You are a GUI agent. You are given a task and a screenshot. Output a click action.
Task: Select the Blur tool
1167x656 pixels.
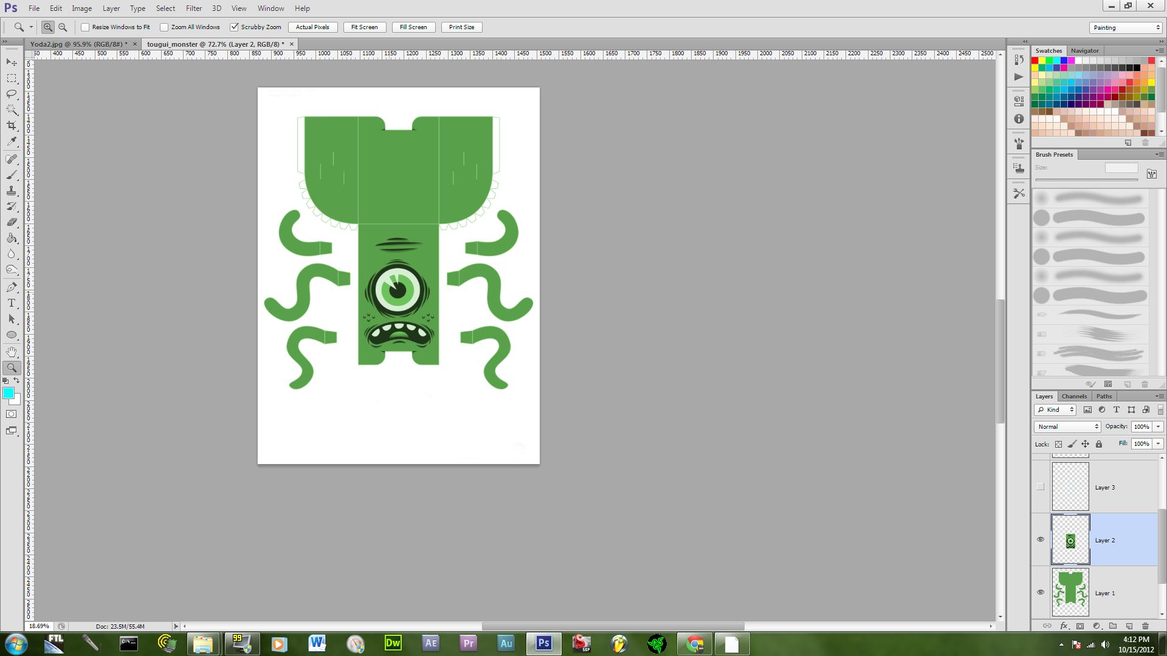pyautogui.click(x=12, y=254)
